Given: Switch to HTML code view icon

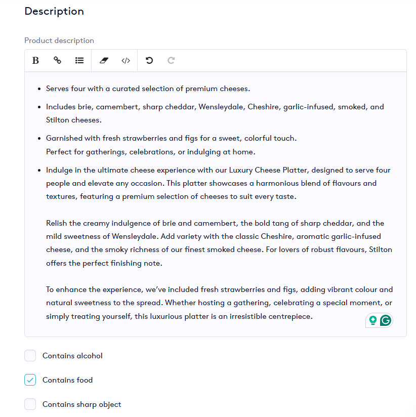Looking at the screenshot, I should click(126, 61).
